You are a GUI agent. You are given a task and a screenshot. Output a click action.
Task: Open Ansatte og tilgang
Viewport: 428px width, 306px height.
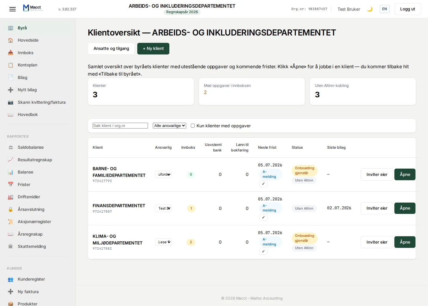111,49
